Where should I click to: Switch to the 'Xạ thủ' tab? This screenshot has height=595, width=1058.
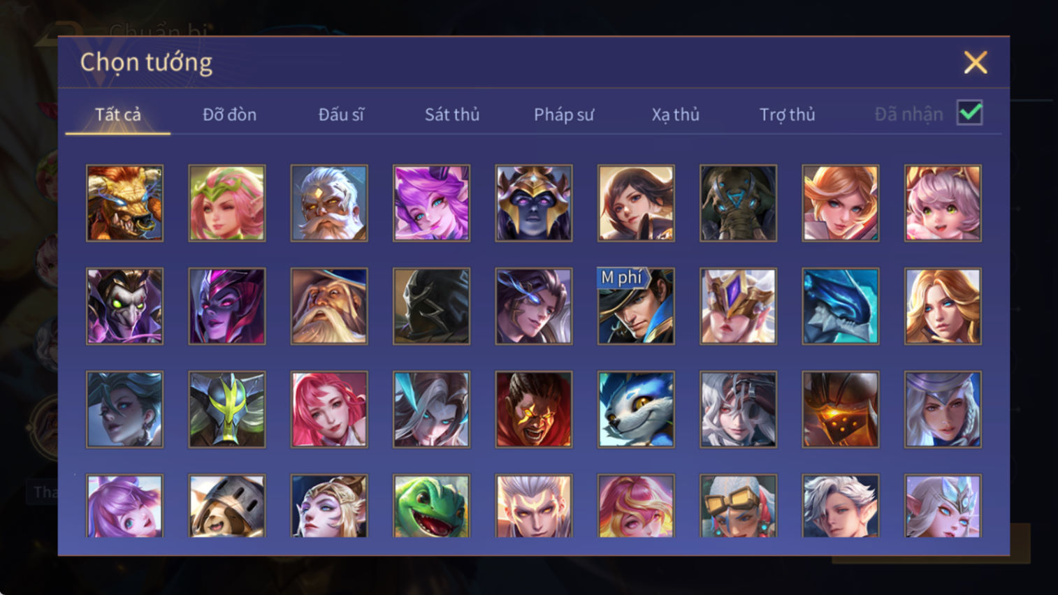coord(676,115)
